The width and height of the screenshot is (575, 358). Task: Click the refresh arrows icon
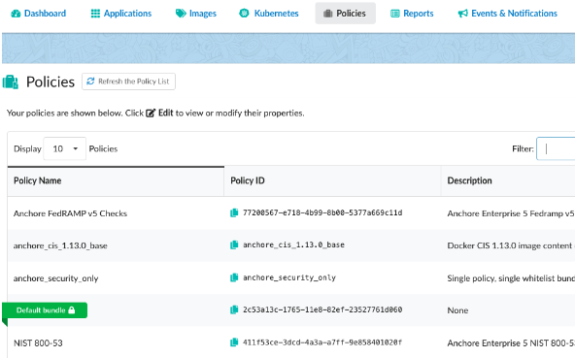pyautogui.click(x=90, y=81)
